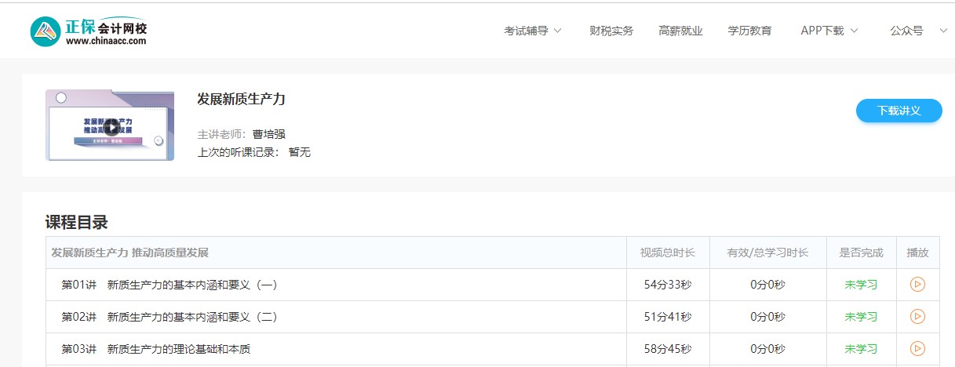Click the 正保会计网校 logo

tap(89, 31)
